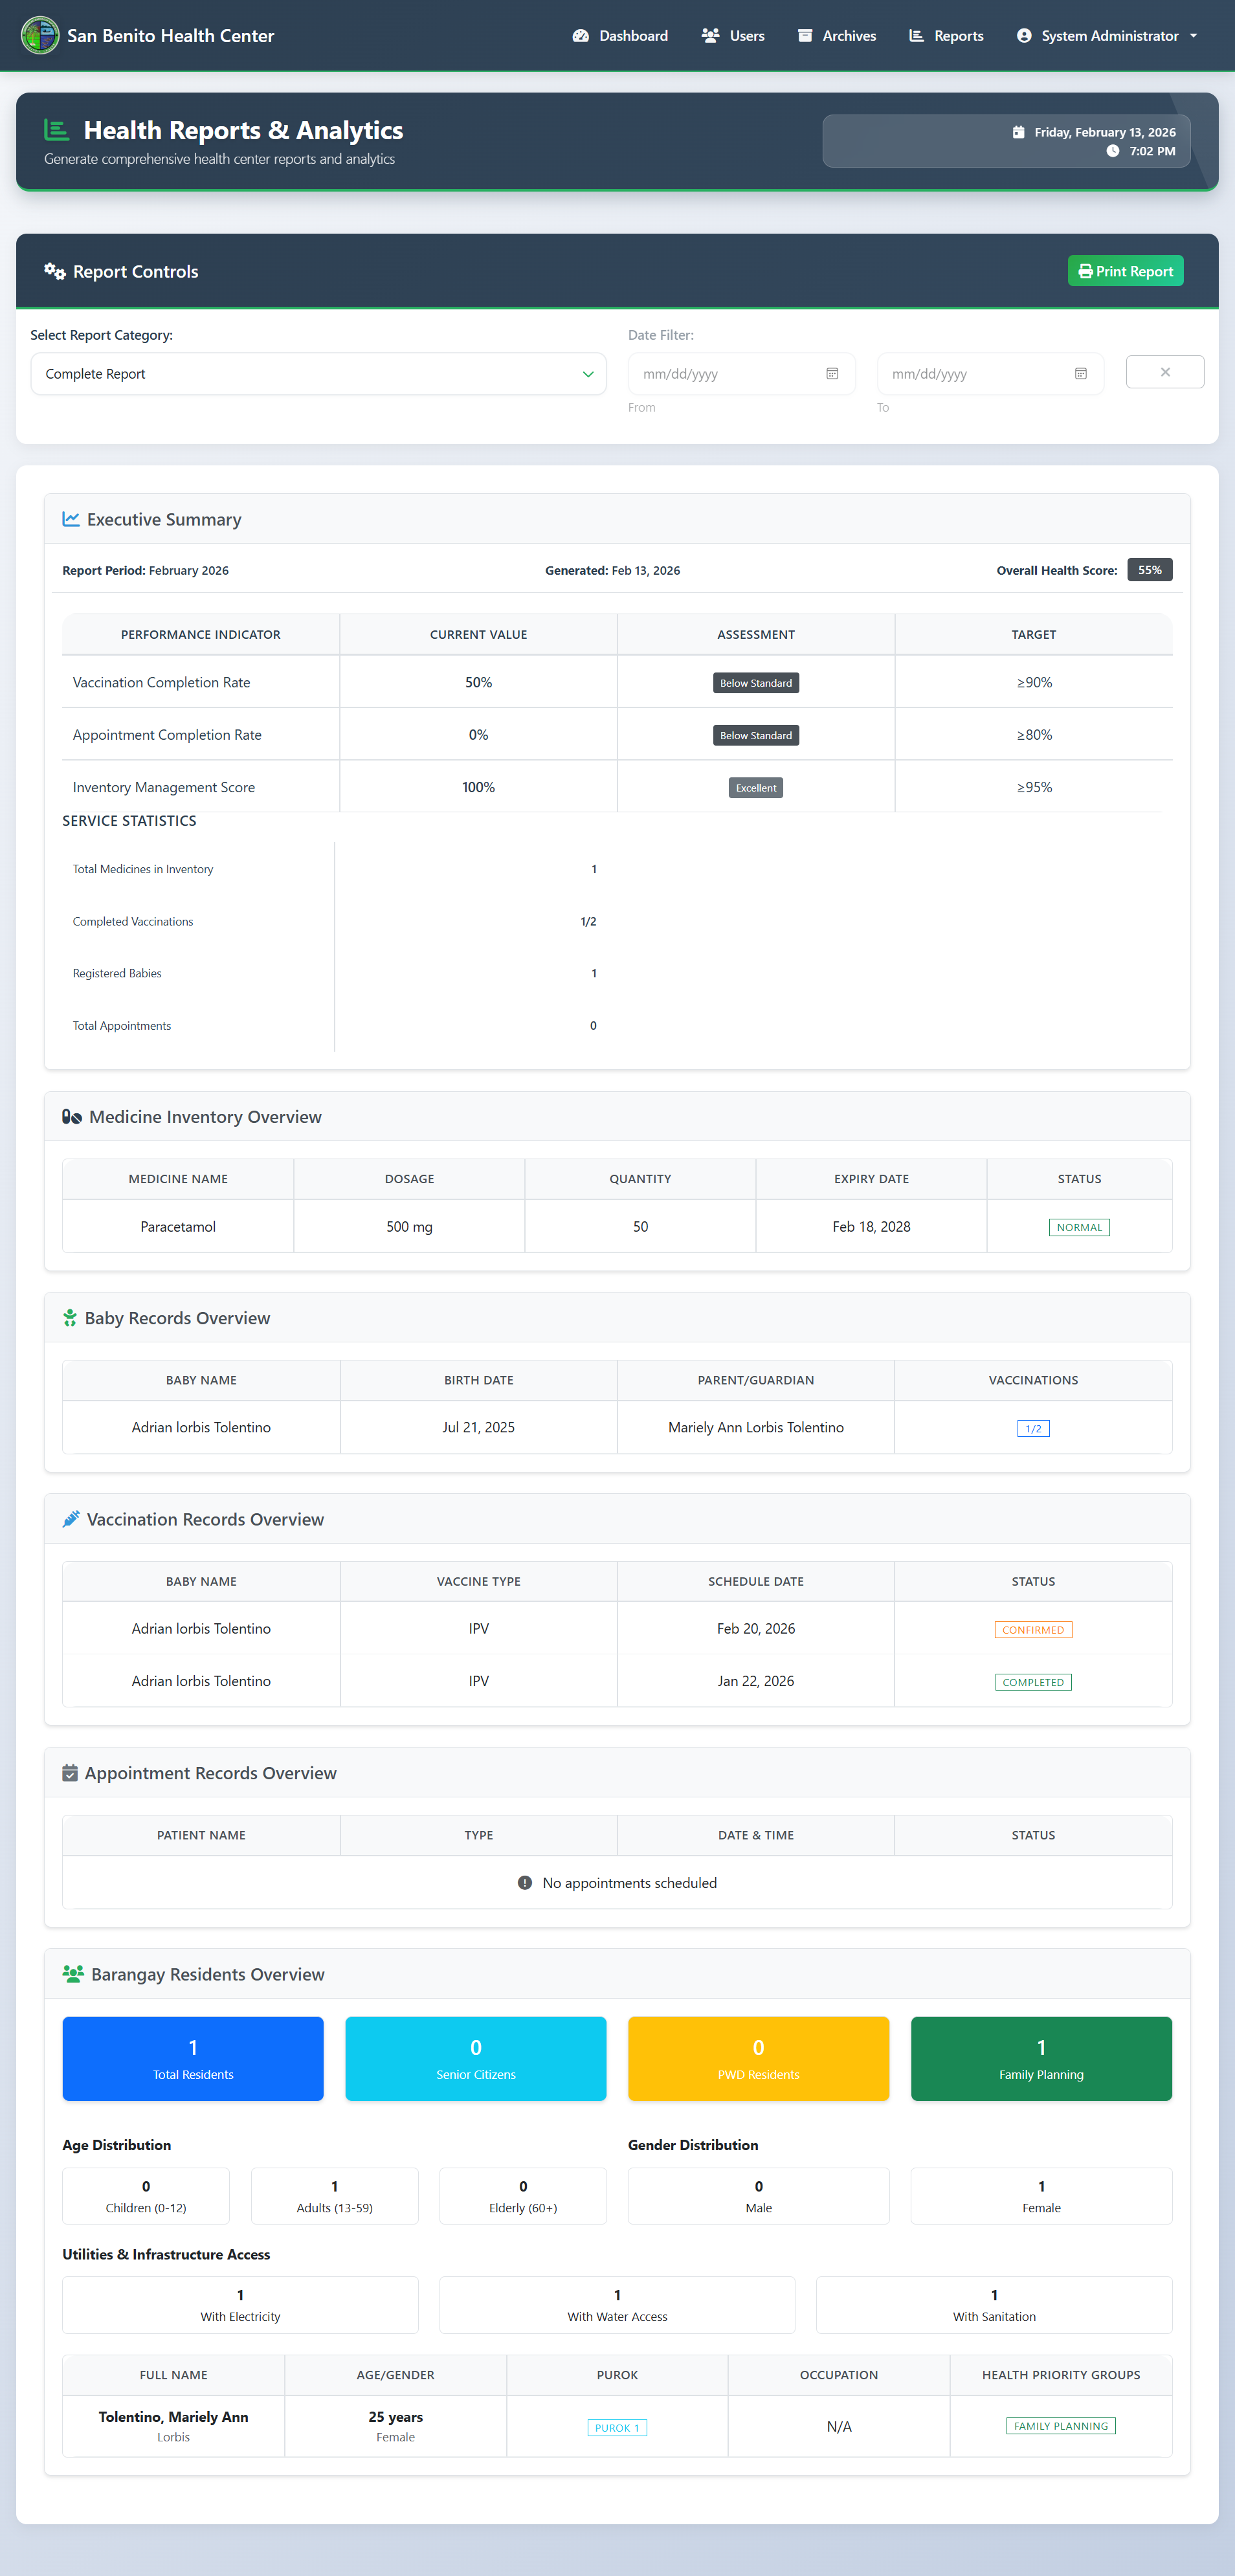Click the San Benito Health Center logo
1235x2576 pixels.
tap(40, 36)
